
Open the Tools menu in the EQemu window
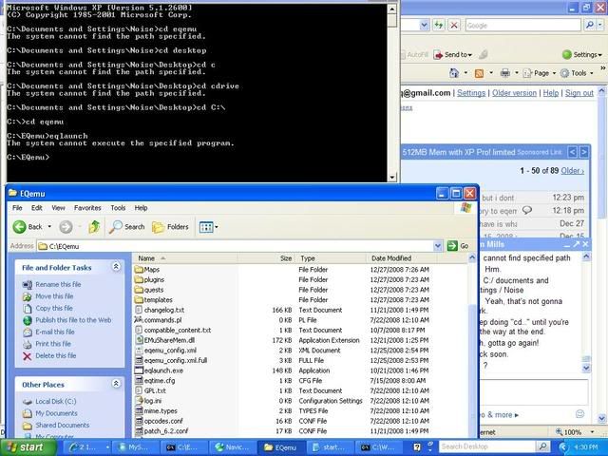[118, 208]
